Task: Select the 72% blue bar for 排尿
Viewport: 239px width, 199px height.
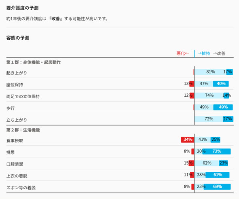Action: pos(216,152)
